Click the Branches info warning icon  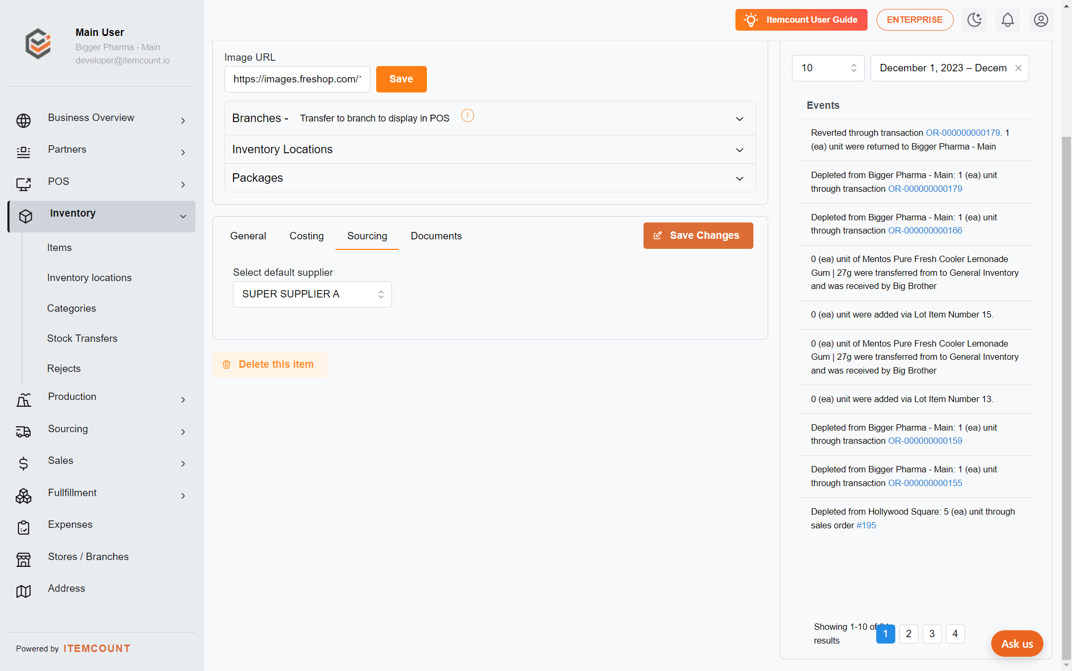pyautogui.click(x=468, y=116)
